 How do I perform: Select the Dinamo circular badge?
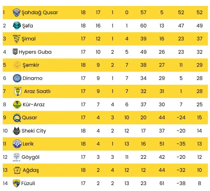(x=17, y=78)
